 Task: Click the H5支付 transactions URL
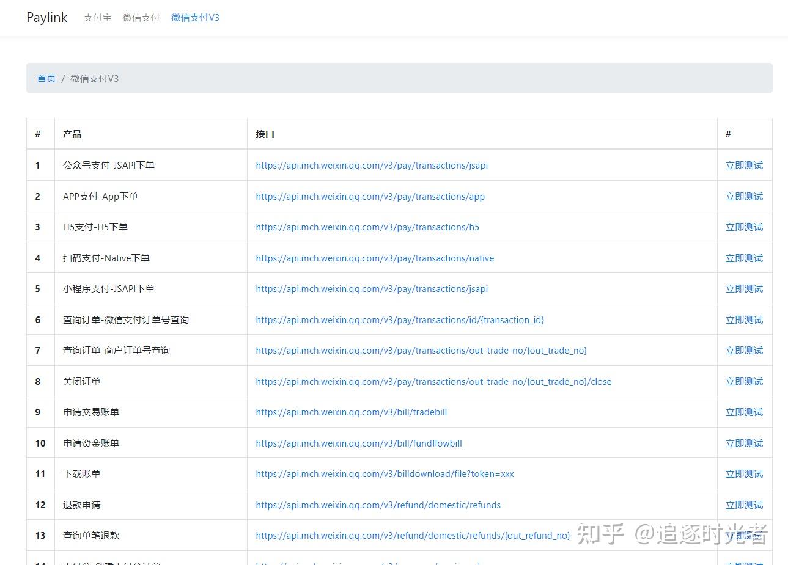click(x=367, y=227)
